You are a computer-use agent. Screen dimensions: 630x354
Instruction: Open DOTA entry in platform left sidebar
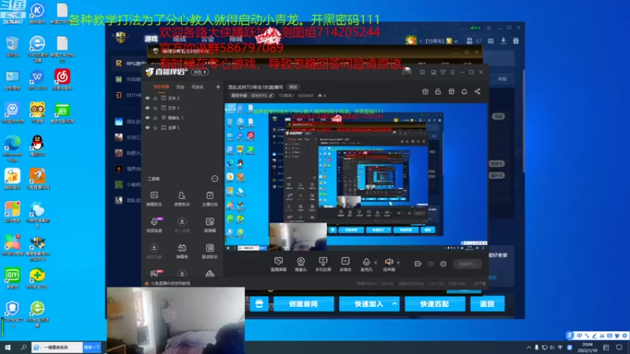(x=128, y=95)
